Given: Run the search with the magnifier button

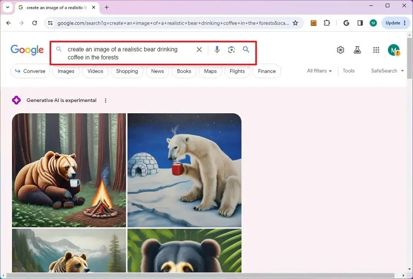Looking at the screenshot, I should click(246, 50).
